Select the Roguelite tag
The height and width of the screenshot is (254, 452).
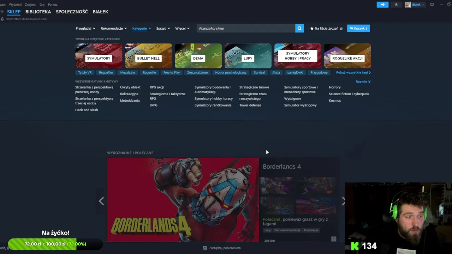click(149, 72)
